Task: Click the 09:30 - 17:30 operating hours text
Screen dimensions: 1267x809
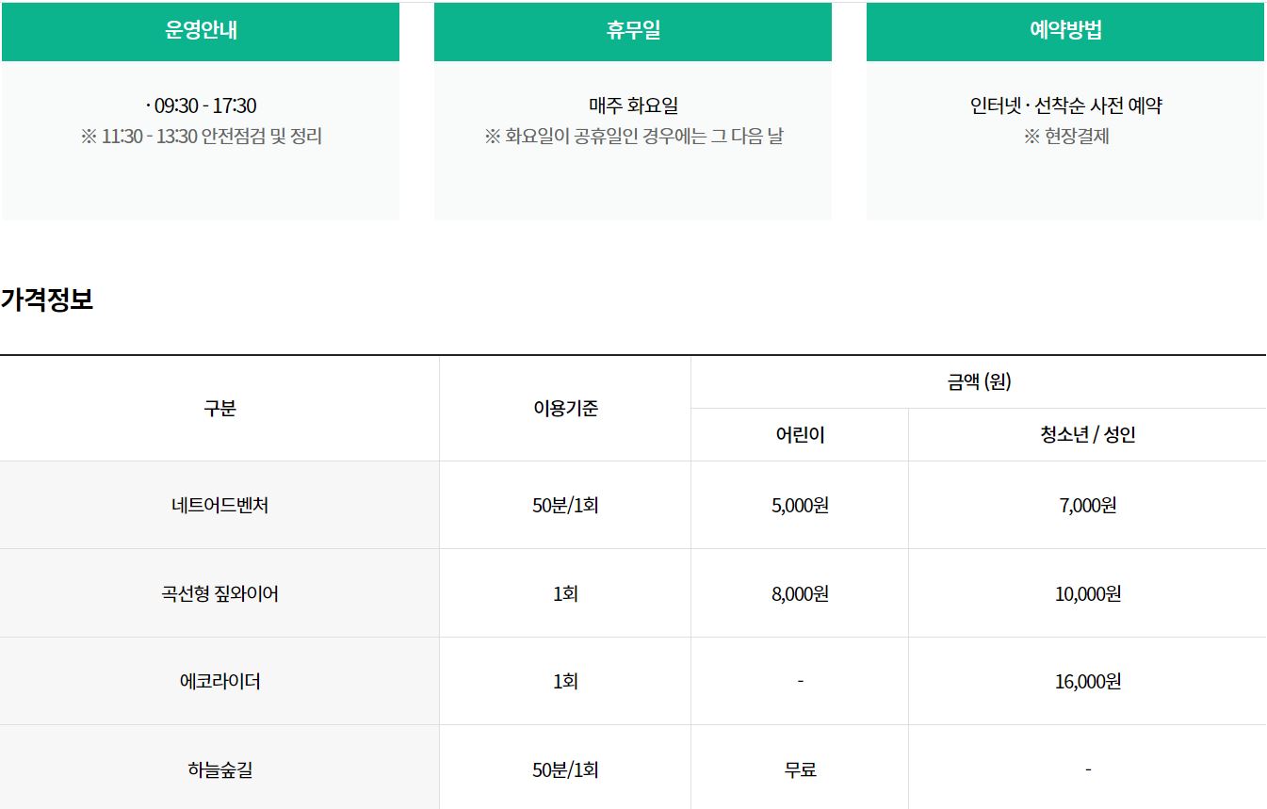Action: click(202, 105)
